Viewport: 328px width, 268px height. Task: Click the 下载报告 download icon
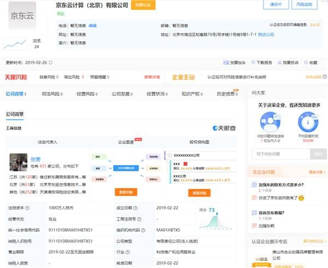pyautogui.click(x=253, y=63)
